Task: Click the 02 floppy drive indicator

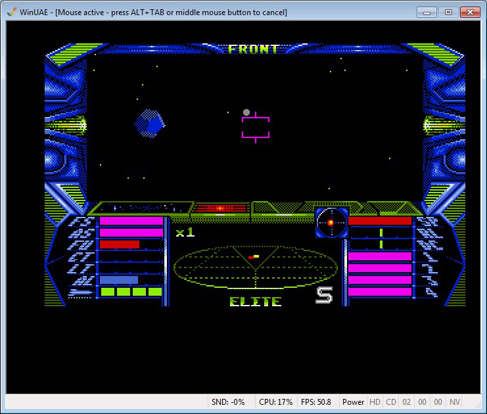Action: click(407, 402)
